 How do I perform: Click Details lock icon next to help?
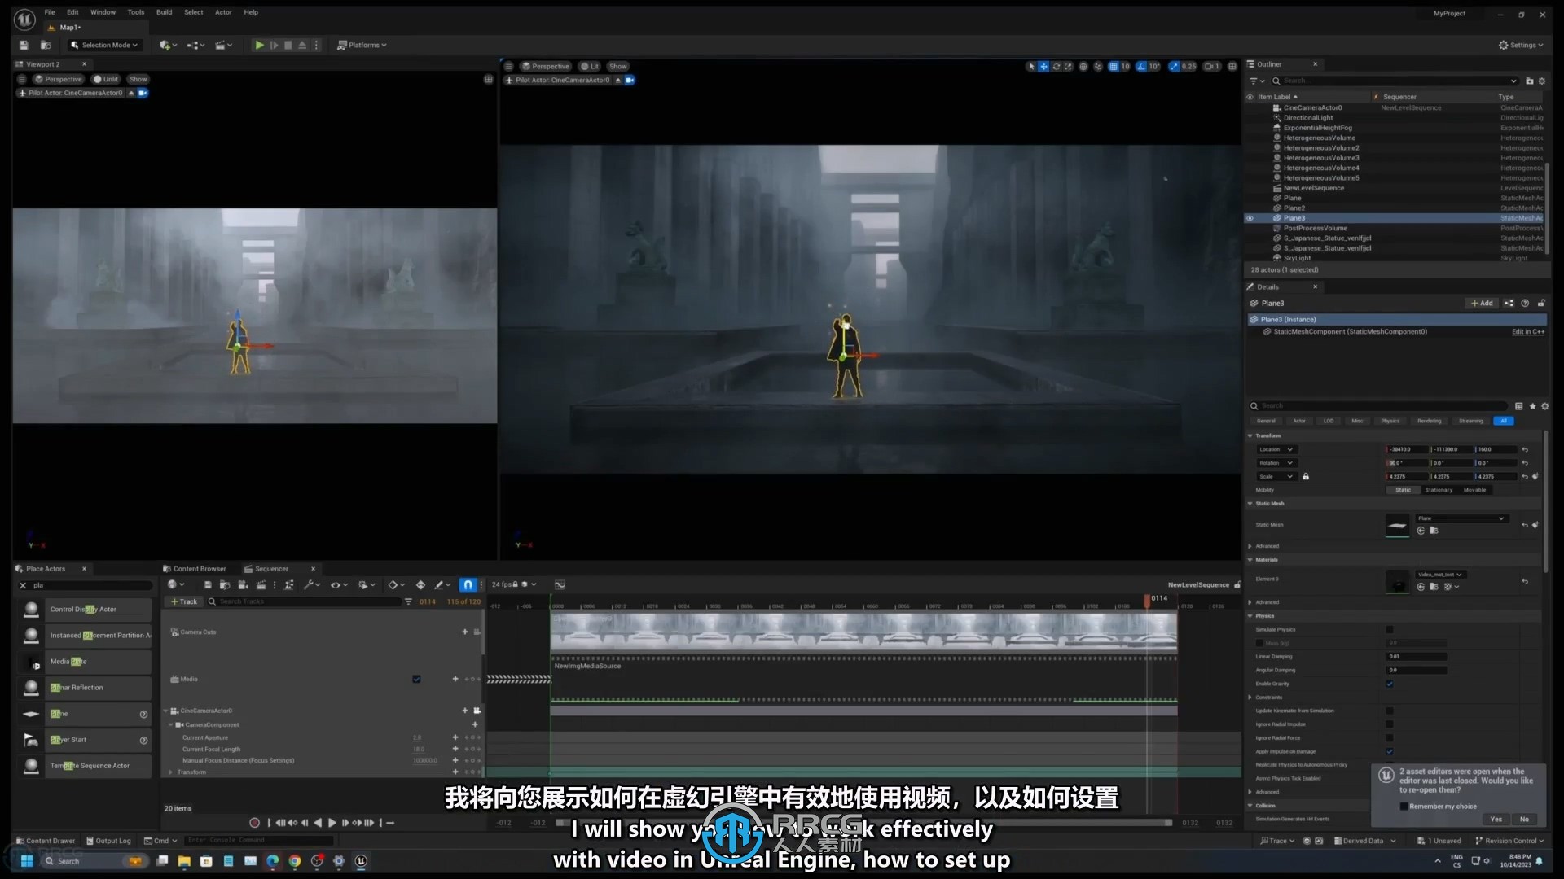[1541, 303]
